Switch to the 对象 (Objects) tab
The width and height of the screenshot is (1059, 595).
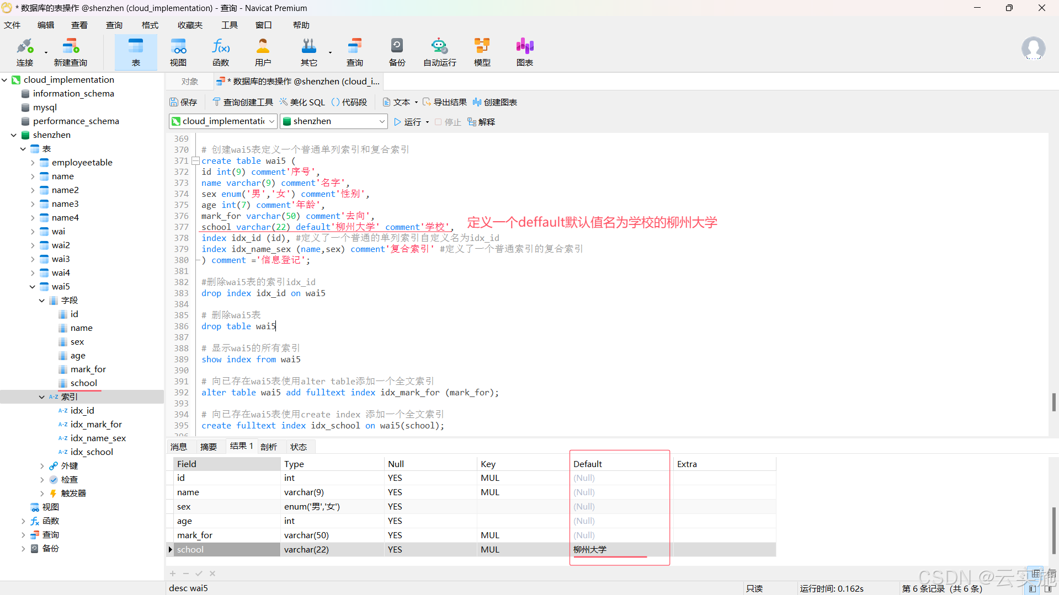(x=189, y=82)
